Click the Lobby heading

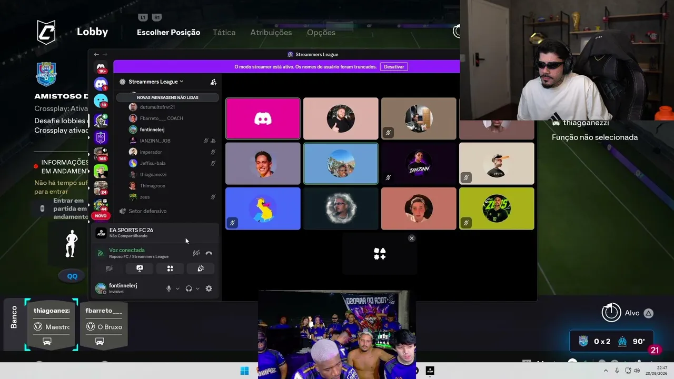point(92,32)
